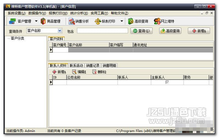Screen dimensions: 219x138
Task: Open the 高级查询 toolbar icon
Action: click(138, 21)
